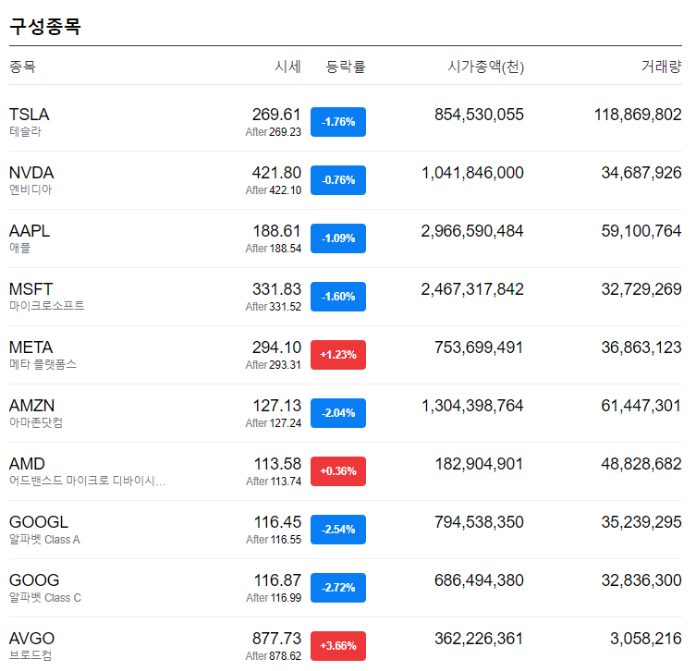Click AMZN market cap 1,304,398,764
The height and width of the screenshot is (671, 696).
(x=472, y=405)
